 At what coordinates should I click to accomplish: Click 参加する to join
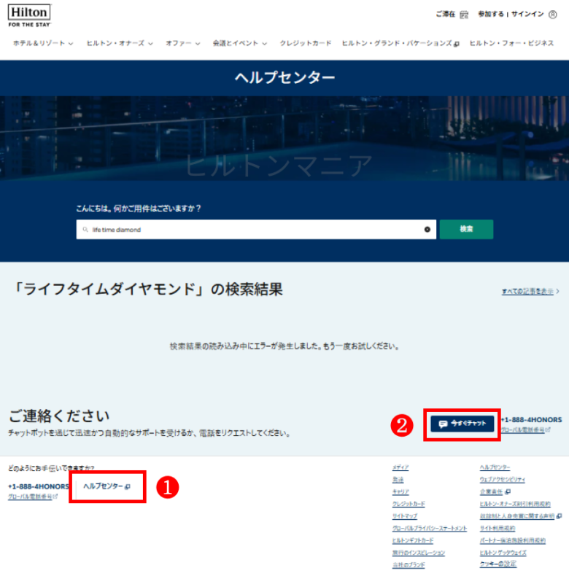[x=491, y=15]
